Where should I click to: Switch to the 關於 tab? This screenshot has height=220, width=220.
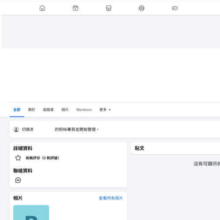(x=32, y=110)
